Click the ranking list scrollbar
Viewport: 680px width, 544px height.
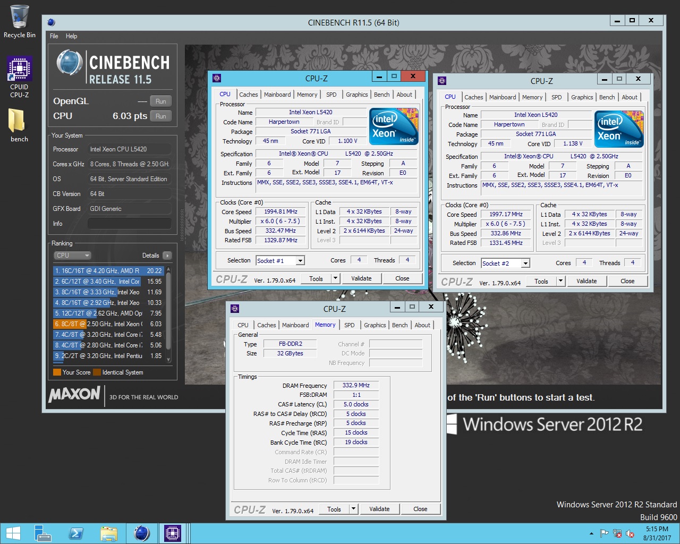(168, 314)
